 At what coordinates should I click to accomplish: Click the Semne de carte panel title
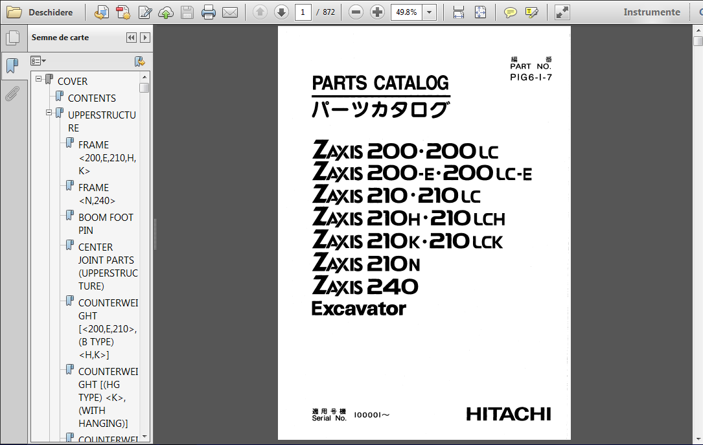(x=60, y=38)
